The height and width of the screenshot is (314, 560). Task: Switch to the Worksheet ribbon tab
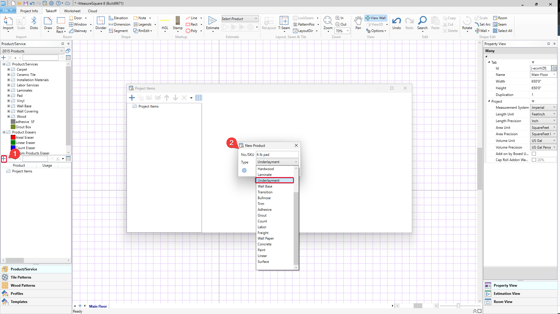[72, 11]
